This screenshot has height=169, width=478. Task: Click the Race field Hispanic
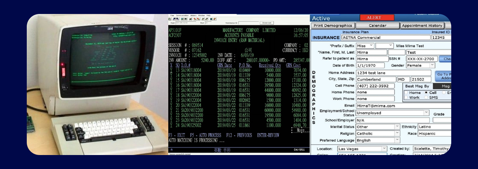click(434, 134)
